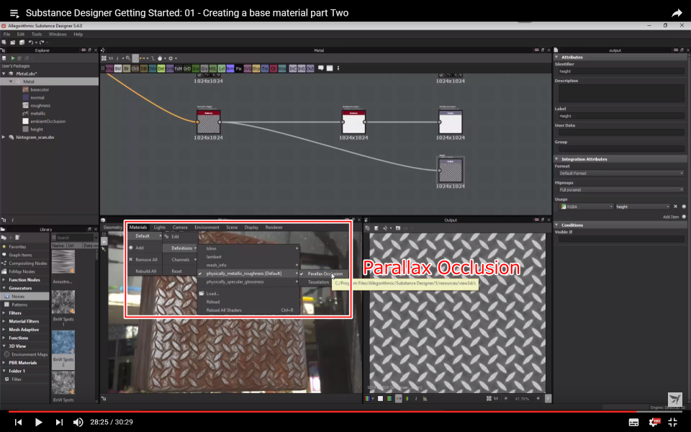Click the graph 1:1 zoom reset icon
Viewport: 691px width, 432px height.
click(111, 58)
